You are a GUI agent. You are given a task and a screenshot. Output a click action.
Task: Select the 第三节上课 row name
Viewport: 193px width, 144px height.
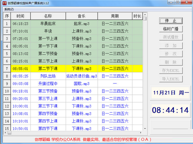point(48,99)
